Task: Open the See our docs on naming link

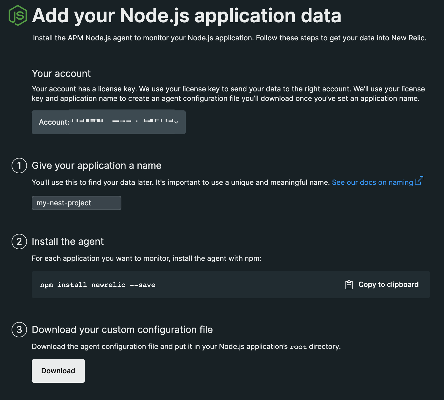Action: (x=372, y=182)
